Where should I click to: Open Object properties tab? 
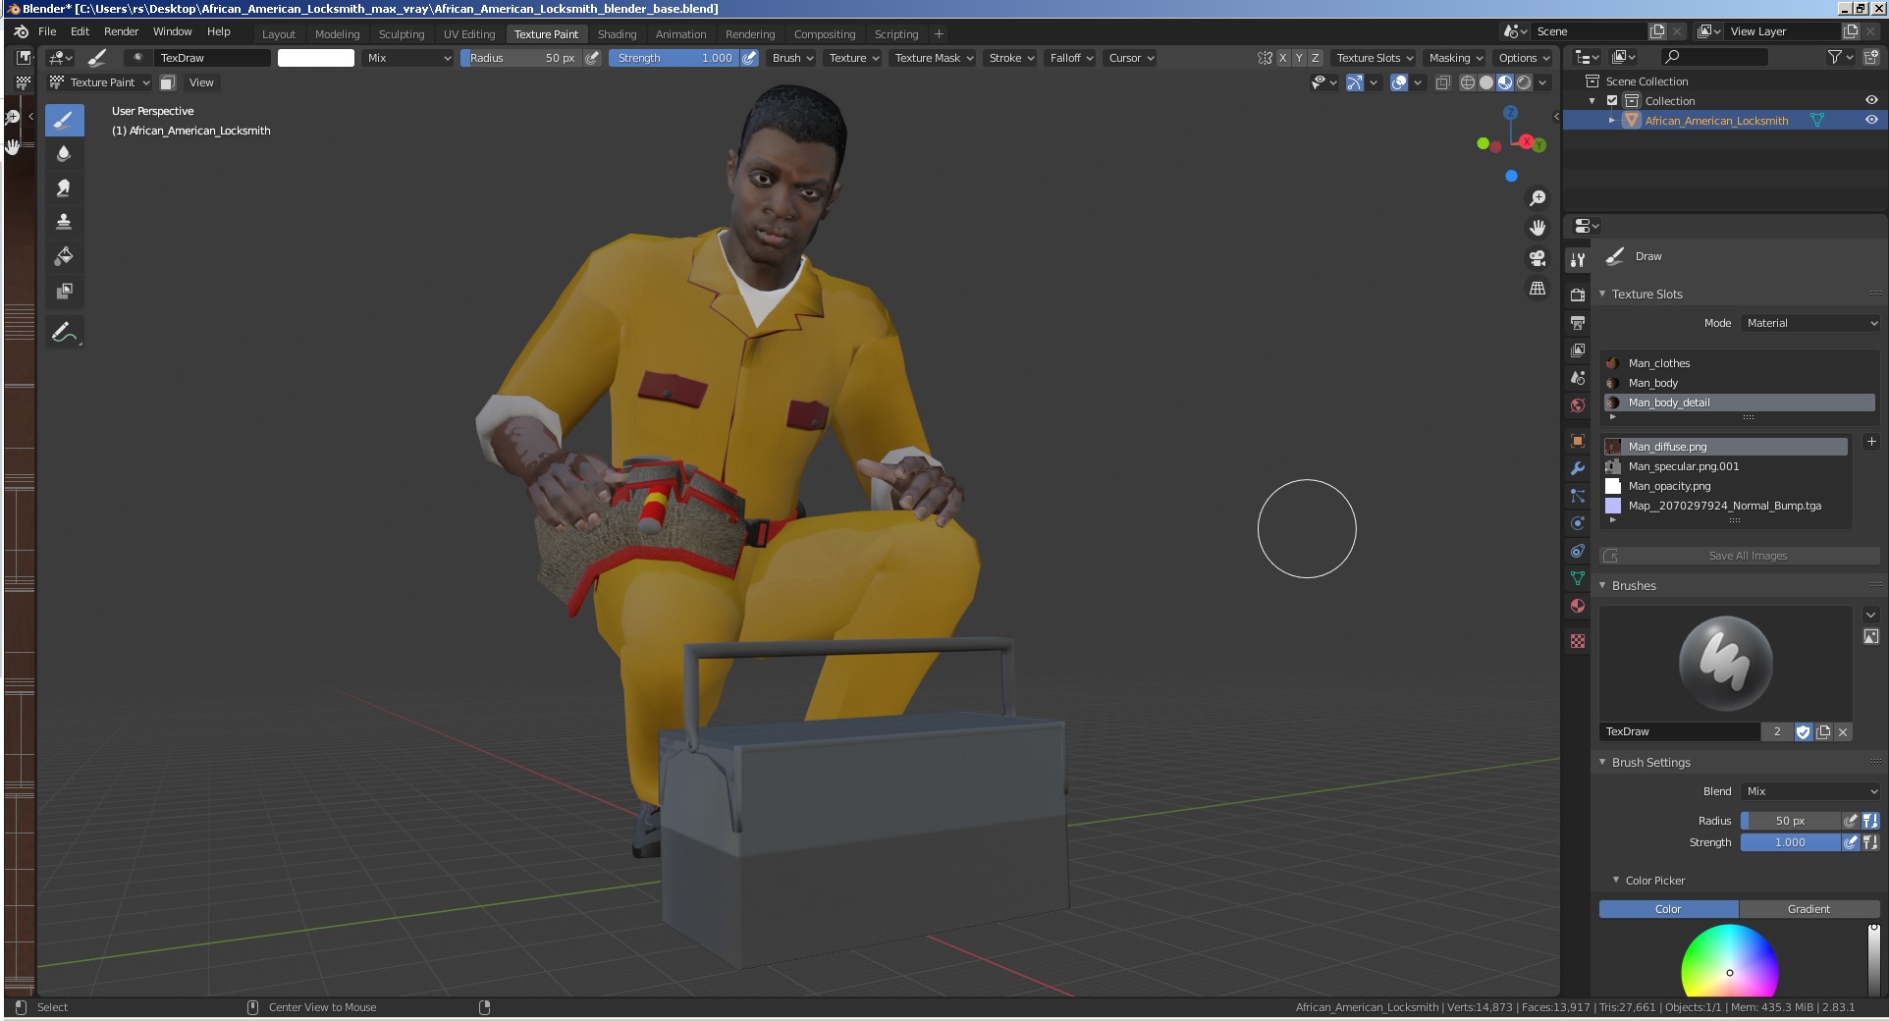pos(1578,441)
